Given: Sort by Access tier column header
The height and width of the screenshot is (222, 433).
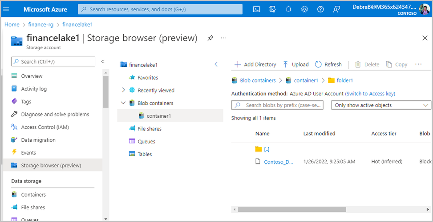Looking at the screenshot, I should 384,134.
